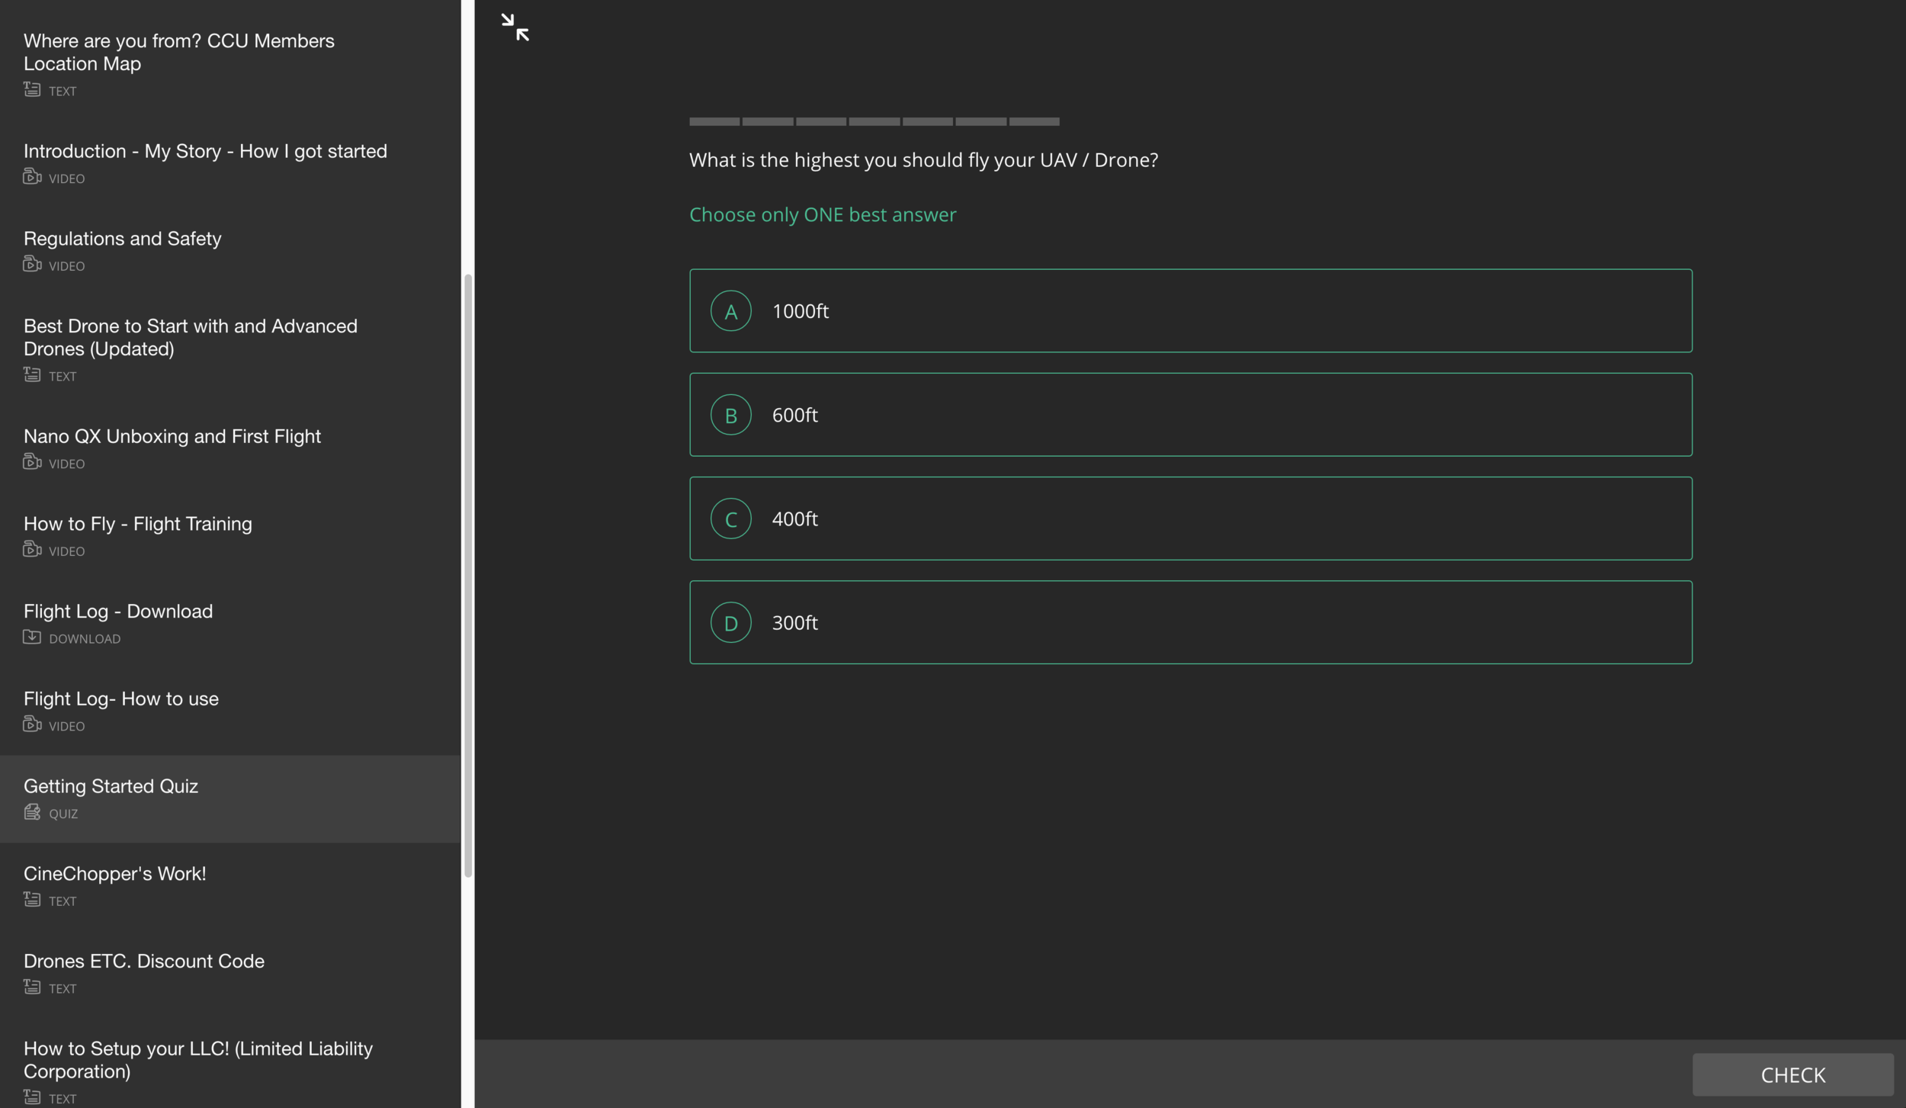This screenshot has height=1108, width=1906.
Task: Select answer A circle for 1000ft
Action: click(x=730, y=311)
